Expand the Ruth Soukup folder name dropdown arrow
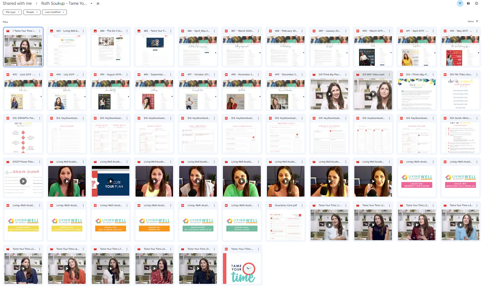This screenshot has height=291, width=482. 91,3
